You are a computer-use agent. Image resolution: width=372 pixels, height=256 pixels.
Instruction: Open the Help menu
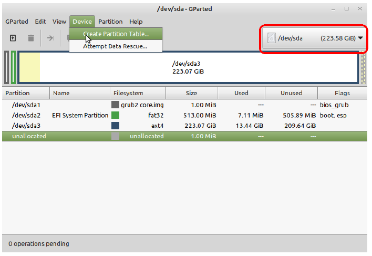click(x=136, y=22)
